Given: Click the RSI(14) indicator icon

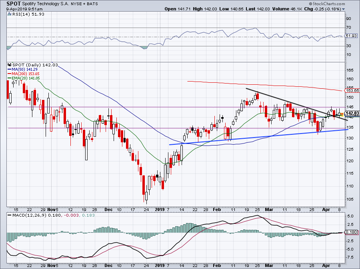Looking at the screenshot, I should (9, 14).
